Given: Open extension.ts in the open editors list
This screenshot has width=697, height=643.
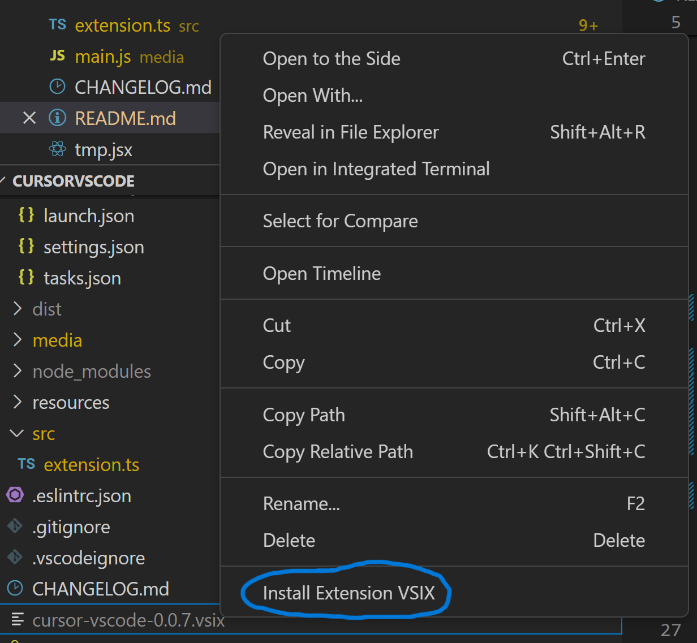Looking at the screenshot, I should [x=123, y=25].
